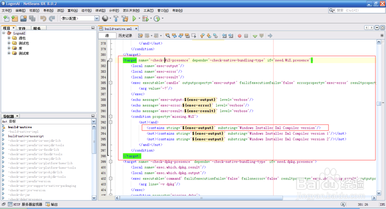This screenshot has height=209, width=386.
Task: Open the 输出 output window
Action: click(x=52, y=204)
